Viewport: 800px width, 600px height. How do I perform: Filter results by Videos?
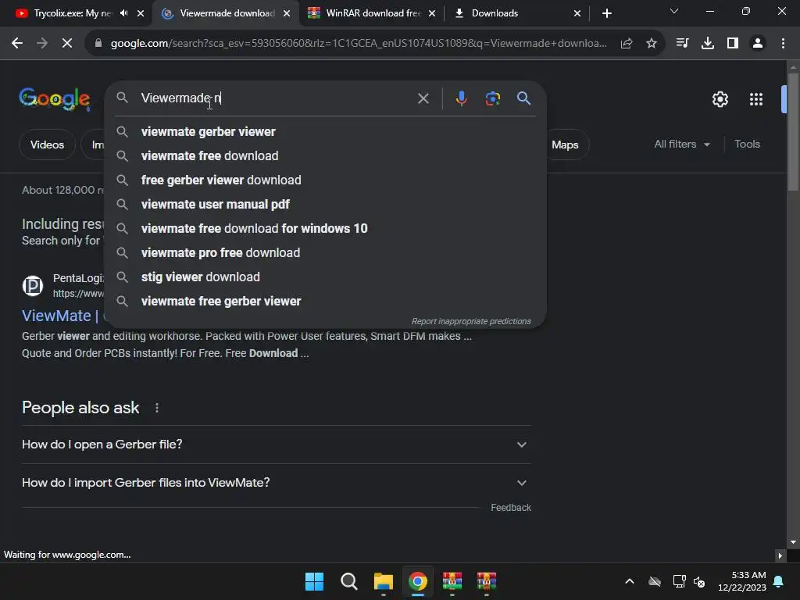coord(47,145)
